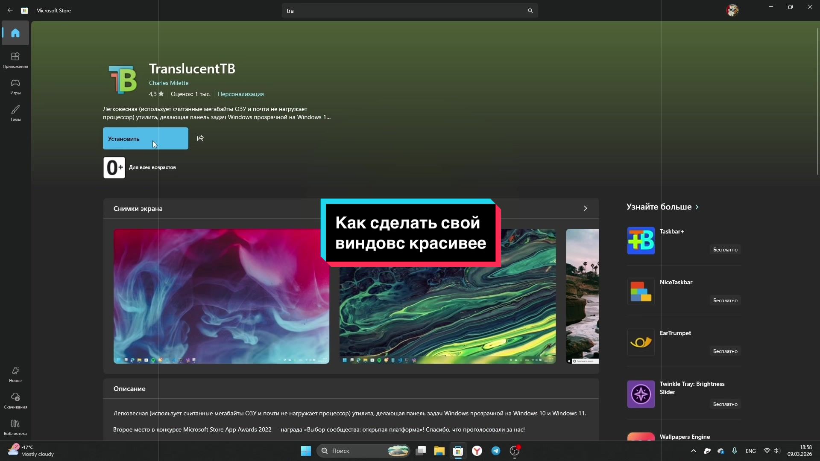Click Бесплатно for Twinkle Tray
The height and width of the screenshot is (461, 820).
(x=725, y=404)
